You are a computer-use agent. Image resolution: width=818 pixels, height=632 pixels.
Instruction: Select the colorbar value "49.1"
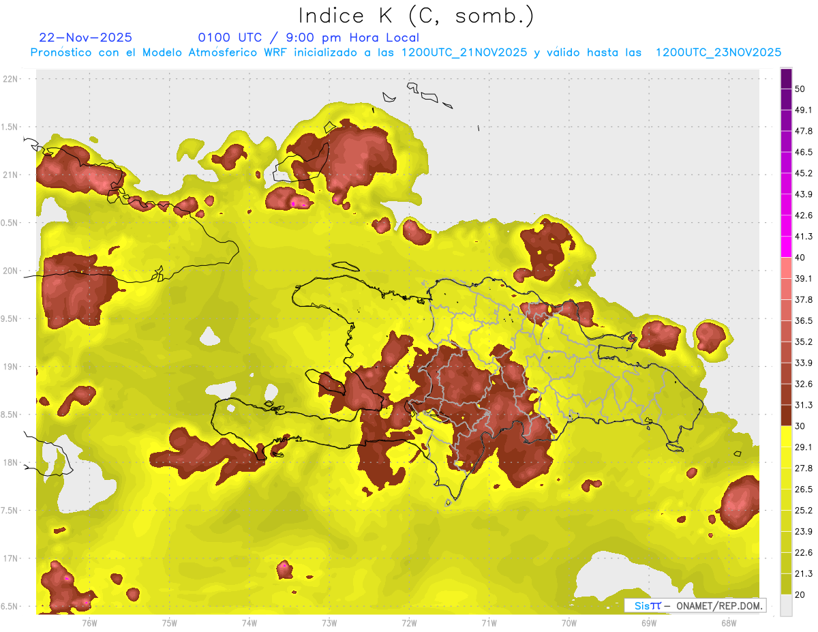(804, 110)
